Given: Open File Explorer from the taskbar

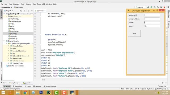Looking at the screenshot, I should tap(18, 93).
